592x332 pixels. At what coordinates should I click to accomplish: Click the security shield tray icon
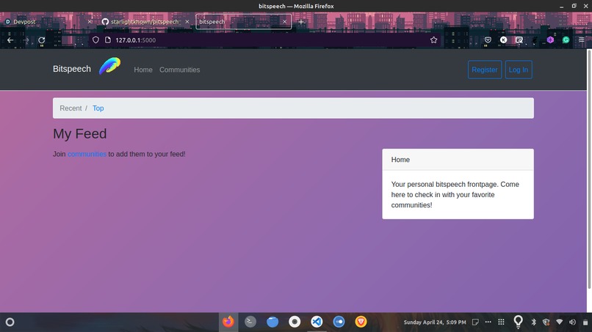pos(546,322)
